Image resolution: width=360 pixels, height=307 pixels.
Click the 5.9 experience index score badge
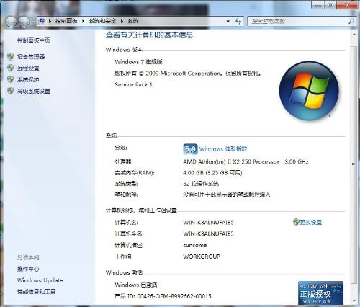pyautogui.click(x=190, y=149)
